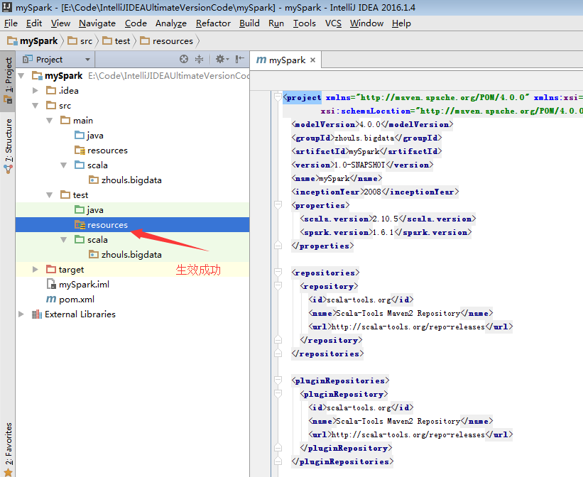Viewport: 583px width, 477px height.
Task: Collapse the scala folder under test
Action: pyautogui.click(x=64, y=240)
